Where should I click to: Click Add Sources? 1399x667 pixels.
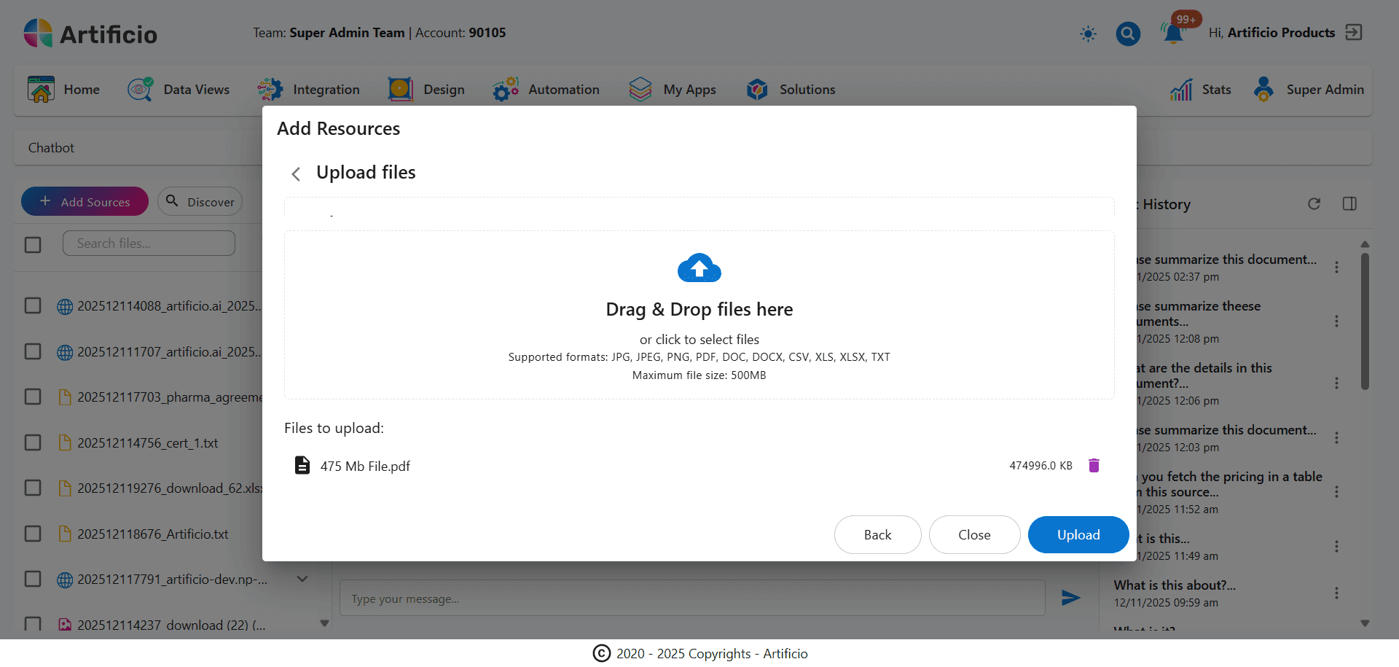(85, 201)
